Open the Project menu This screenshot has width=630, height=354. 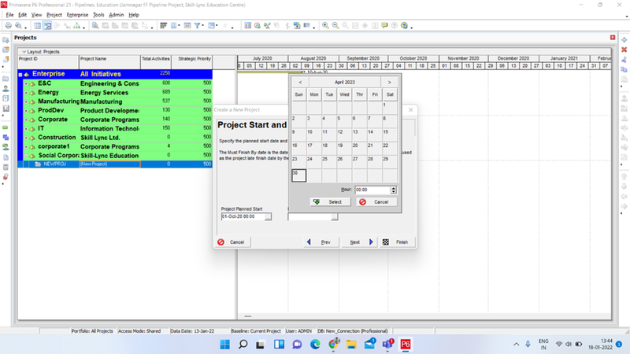point(54,15)
